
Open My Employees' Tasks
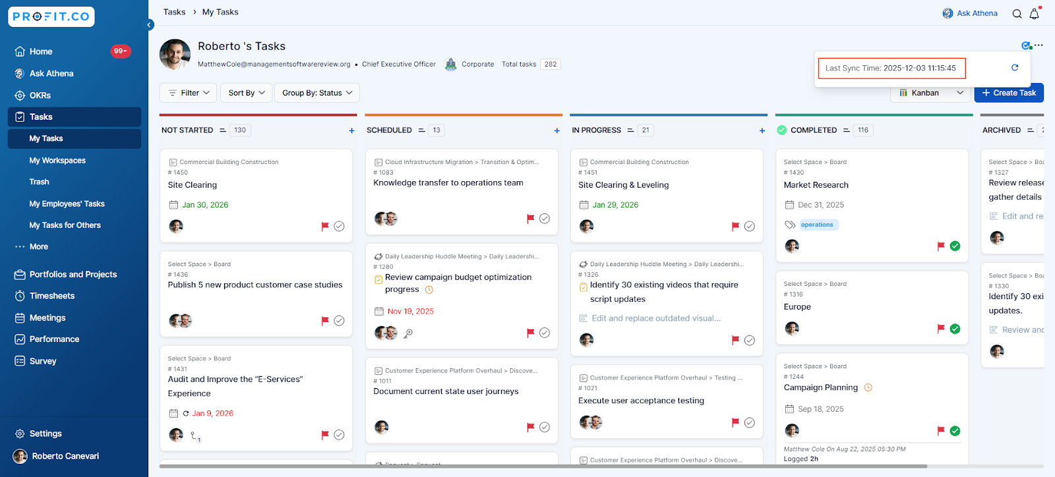click(x=67, y=204)
